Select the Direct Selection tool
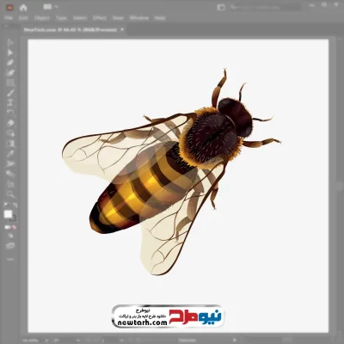 click(x=10, y=52)
